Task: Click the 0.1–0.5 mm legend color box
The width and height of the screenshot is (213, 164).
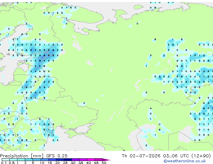Action: (6, 160)
